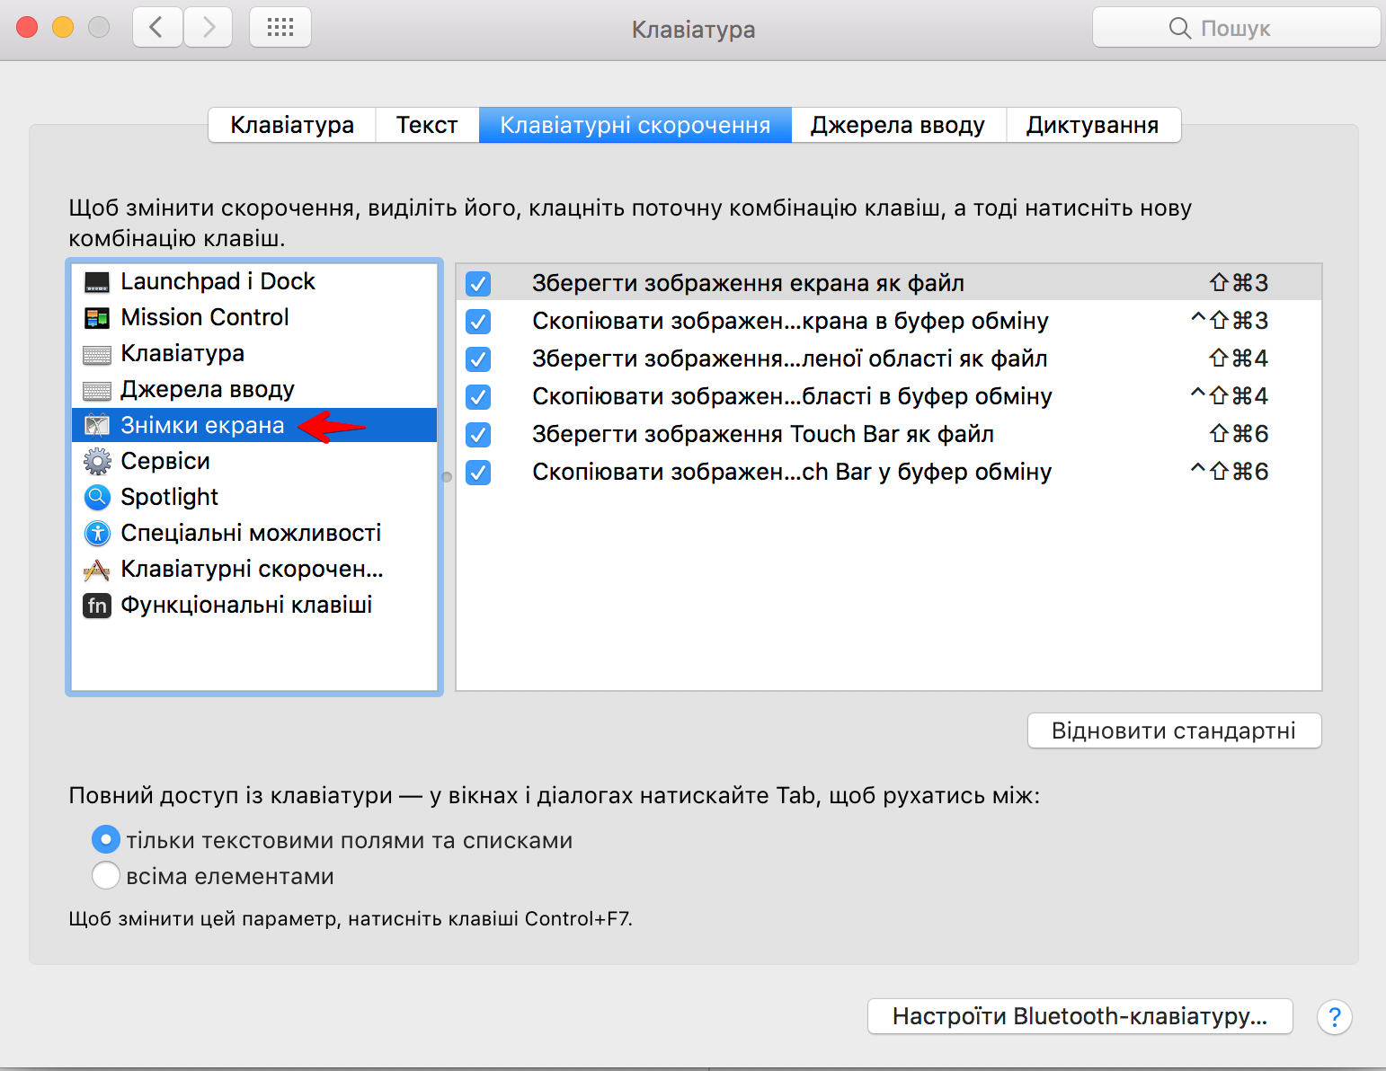1386x1071 pixels.
Task: Click the ⇧⌘3 shortcut key combination
Action: click(1239, 283)
